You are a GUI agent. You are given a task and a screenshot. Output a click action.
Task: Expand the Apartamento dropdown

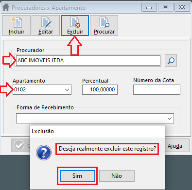[67, 89]
